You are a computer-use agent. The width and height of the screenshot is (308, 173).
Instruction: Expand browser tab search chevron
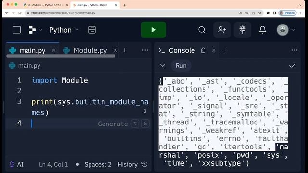point(300,5)
